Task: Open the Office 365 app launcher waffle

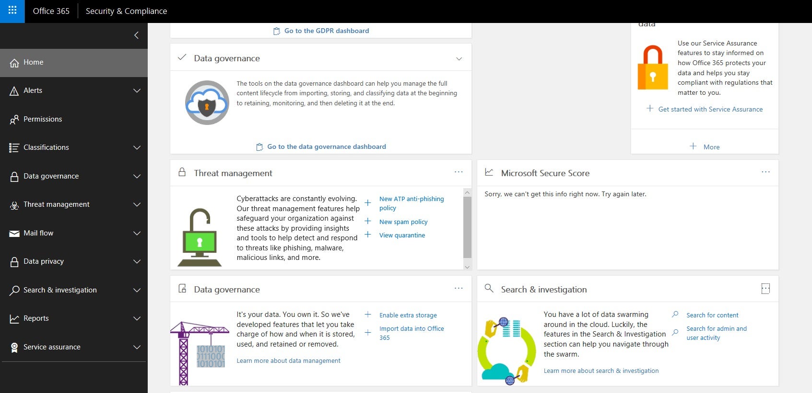Action: tap(12, 11)
